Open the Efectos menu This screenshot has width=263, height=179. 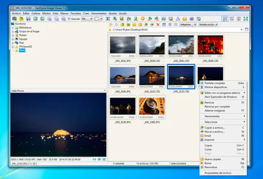(x=46, y=14)
